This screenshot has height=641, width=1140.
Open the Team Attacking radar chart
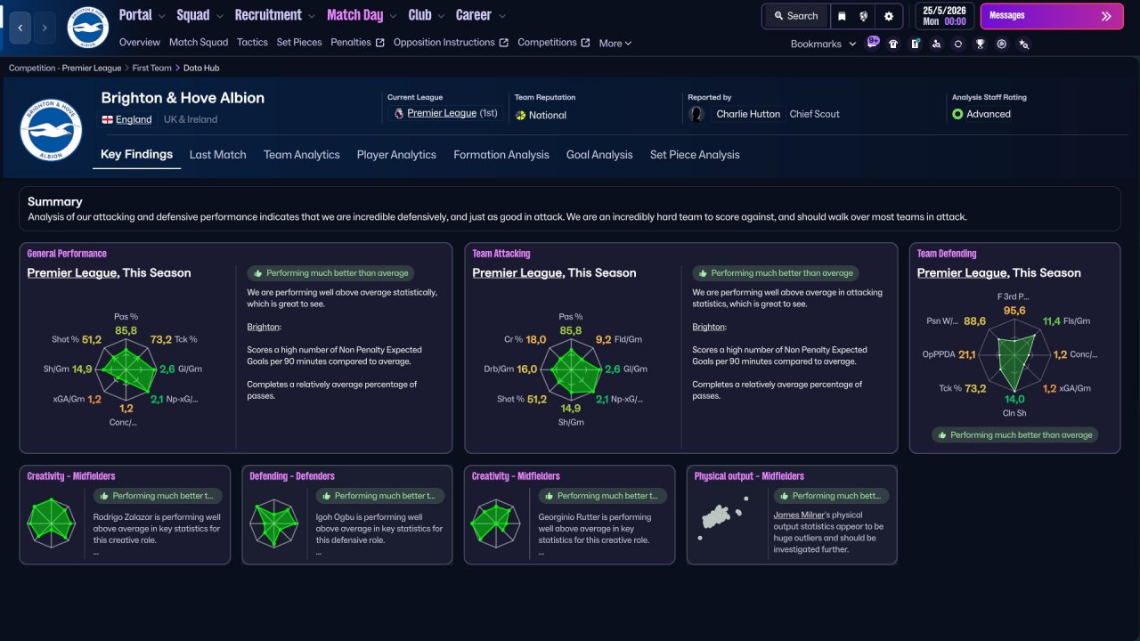click(571, 369)
